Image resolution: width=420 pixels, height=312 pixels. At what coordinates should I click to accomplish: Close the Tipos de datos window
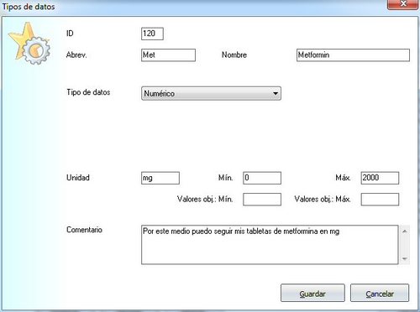click(x=403, y=4)
